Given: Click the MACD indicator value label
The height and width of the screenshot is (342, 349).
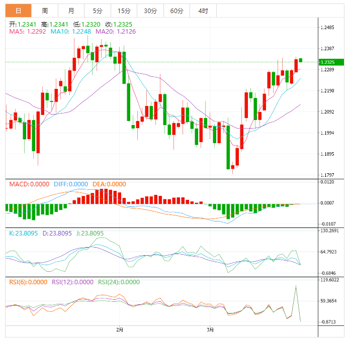Looking at the screenshot, I should pos(29,184).
